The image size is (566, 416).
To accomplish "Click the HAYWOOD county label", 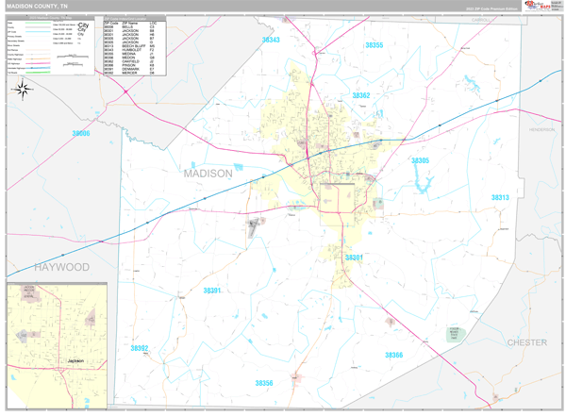I will click(x=61, y=267).
